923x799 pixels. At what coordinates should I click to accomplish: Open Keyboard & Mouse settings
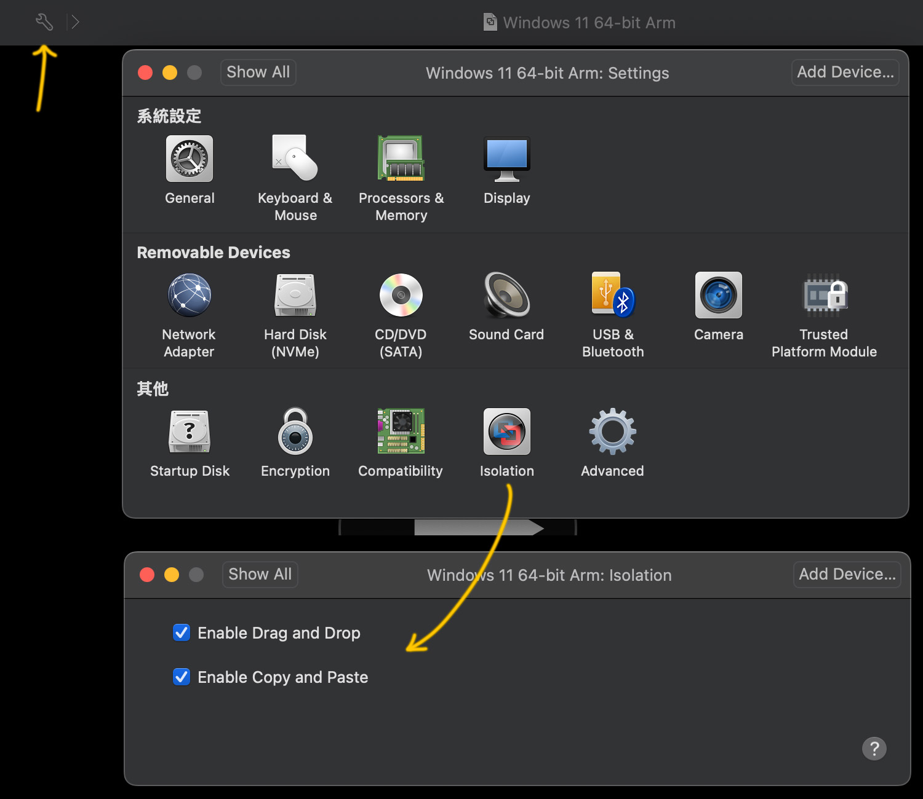(x=295, y=179)
